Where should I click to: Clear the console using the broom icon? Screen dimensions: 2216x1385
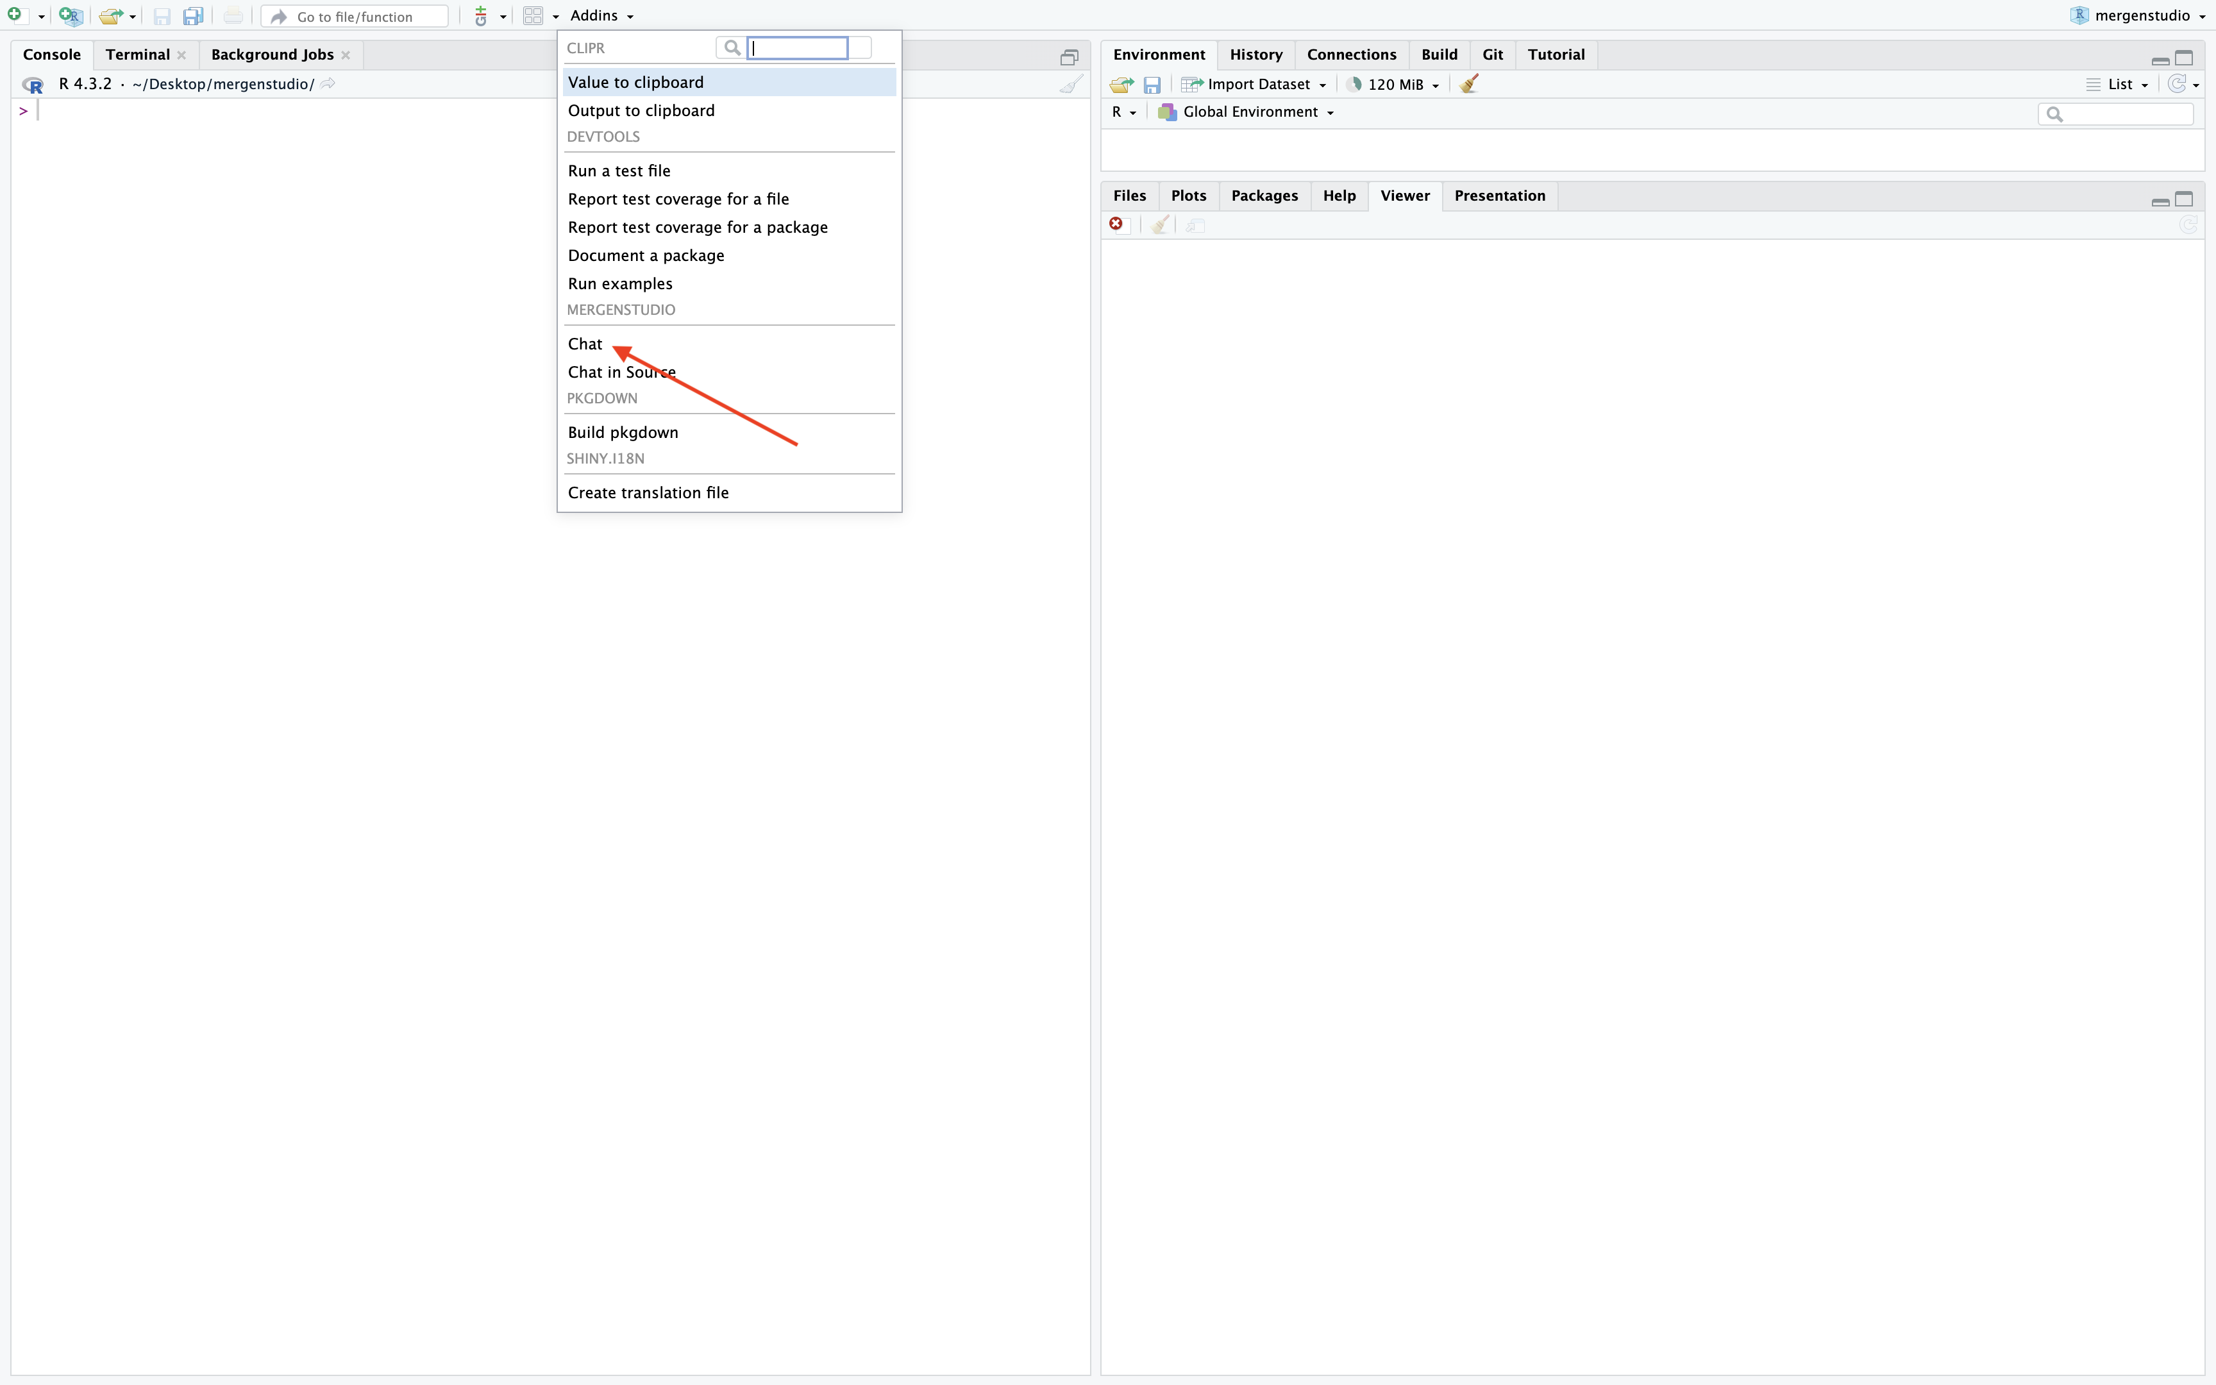coord(1070,84)
